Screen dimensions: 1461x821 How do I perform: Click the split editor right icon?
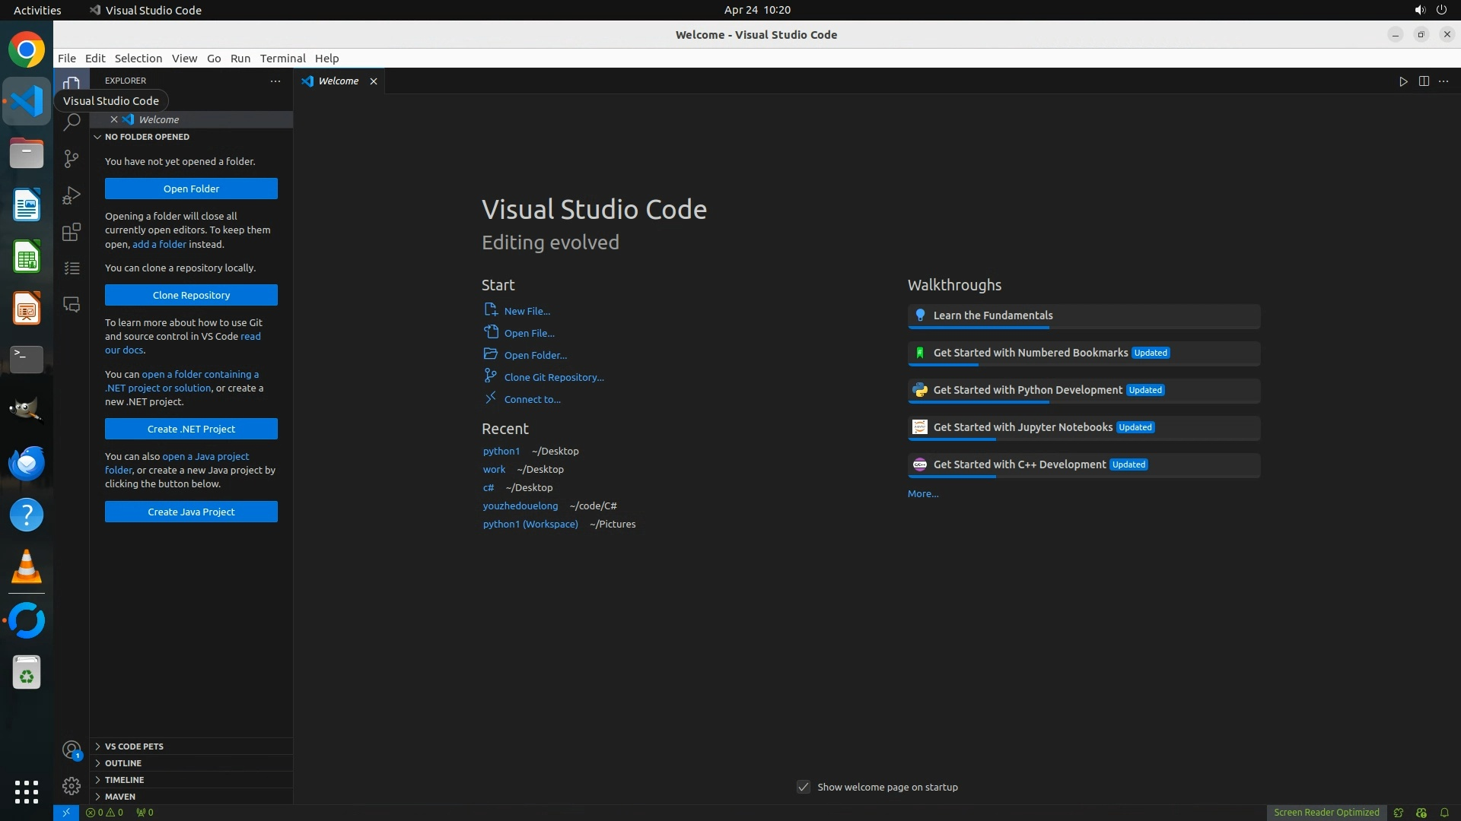tap(1424, 81)
